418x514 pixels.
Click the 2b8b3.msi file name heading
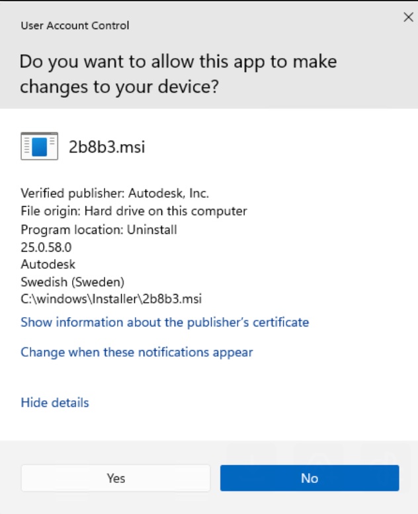coord(106,147)
